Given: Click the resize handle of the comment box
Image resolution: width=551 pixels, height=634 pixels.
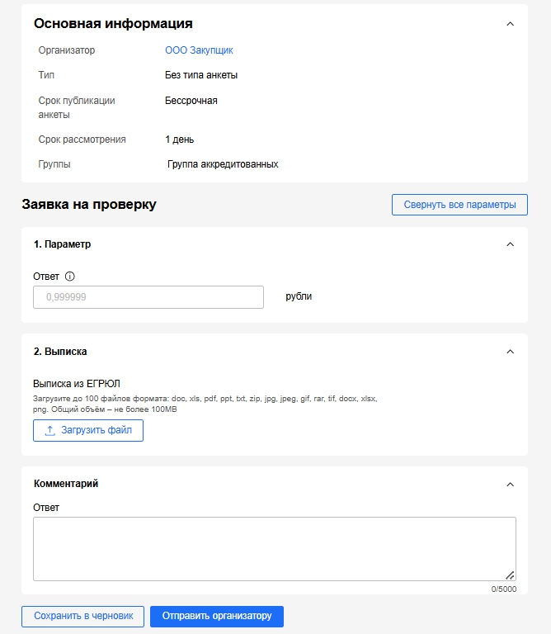Looking at the screenshot, I should (510, 575).
